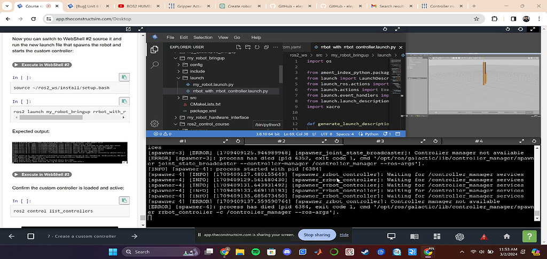Click Execute in WebShell #2 button

click(42, 65)
